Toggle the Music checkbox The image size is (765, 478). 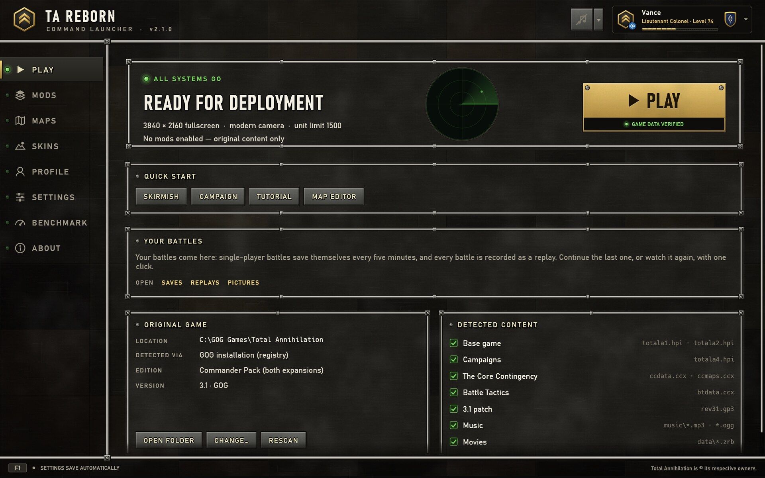(x=453, y=425)
